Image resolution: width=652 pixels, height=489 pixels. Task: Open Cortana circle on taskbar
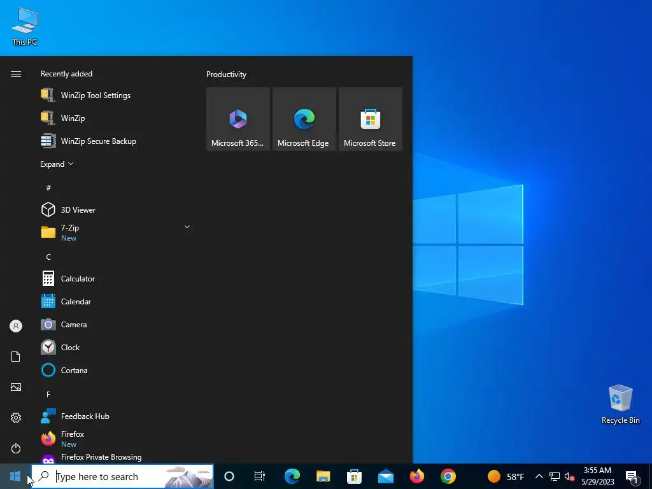point(229,476)
